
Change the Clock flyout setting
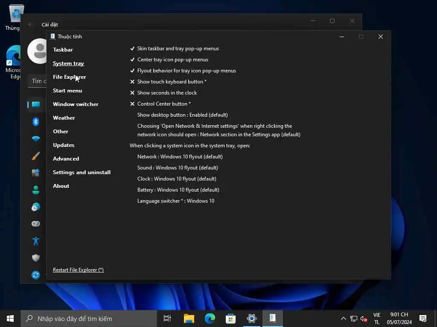(177, 179)
